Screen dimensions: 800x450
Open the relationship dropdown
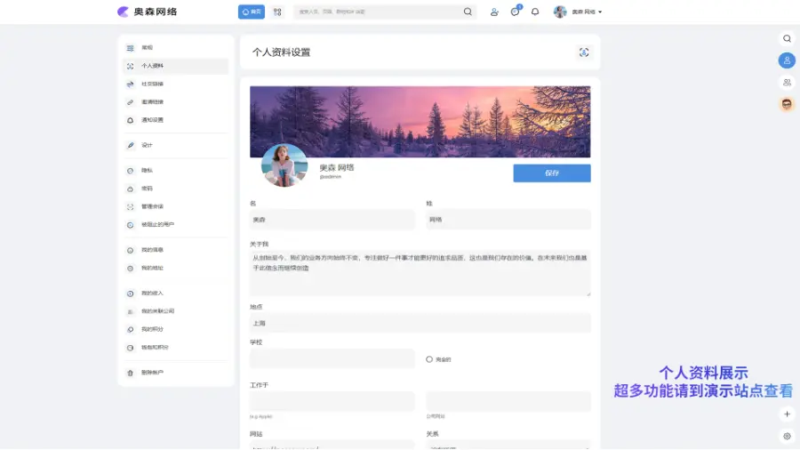point(508,445)
